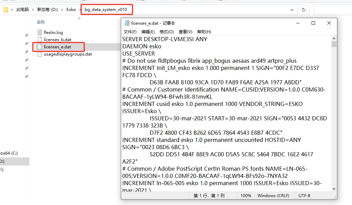Screen dimensions: 352x205
Task: Expand the address bar history dropdown
Action: tap(292, 10)
